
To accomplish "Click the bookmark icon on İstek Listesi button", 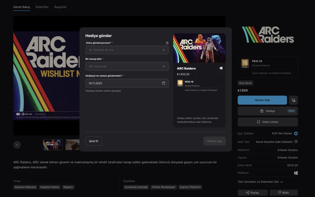I will click(x=259, y=122).
